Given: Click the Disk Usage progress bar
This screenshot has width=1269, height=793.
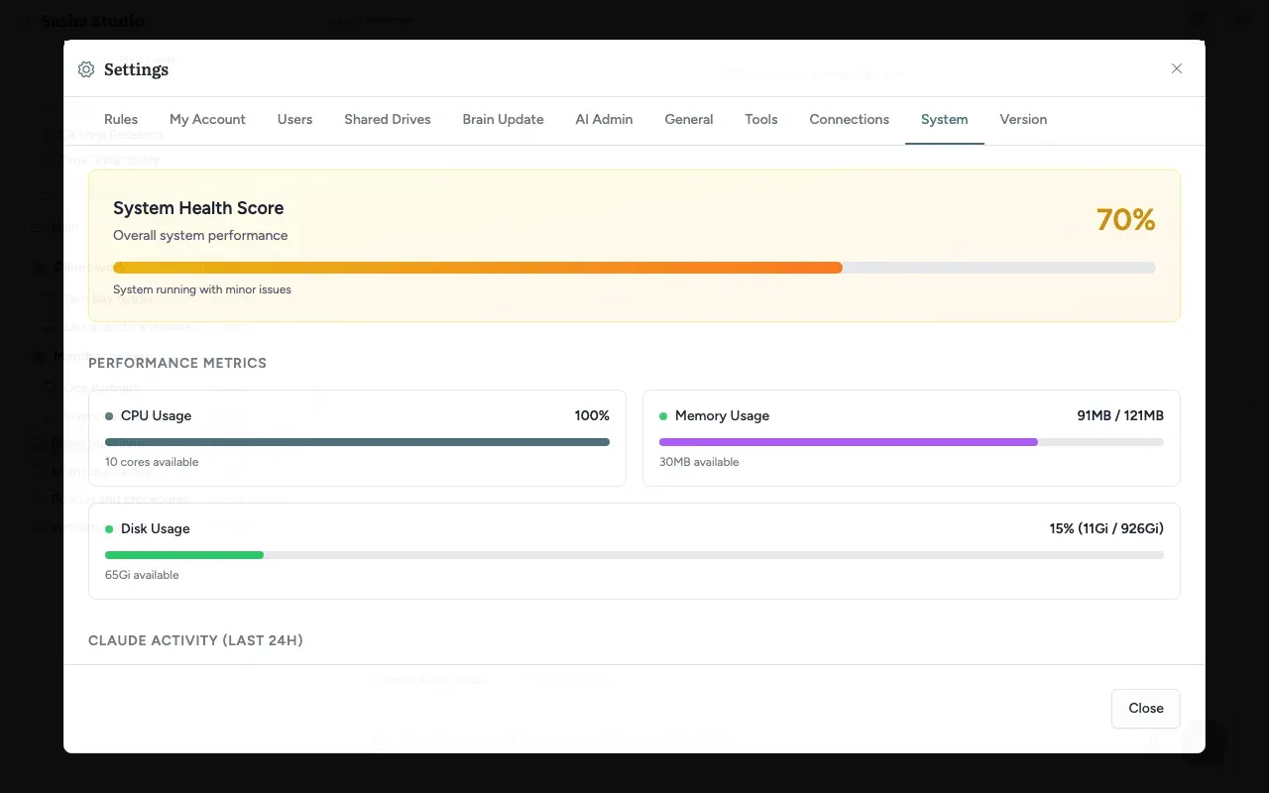Looking at the screenshot, I should [x=634, y=555].
